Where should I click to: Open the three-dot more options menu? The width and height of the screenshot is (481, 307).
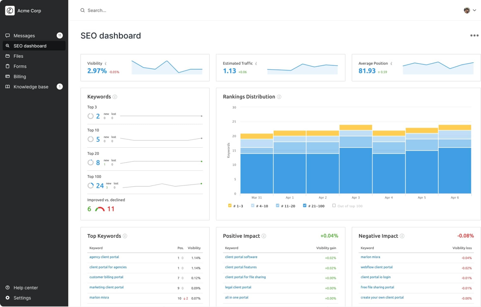tap(474, 36)
